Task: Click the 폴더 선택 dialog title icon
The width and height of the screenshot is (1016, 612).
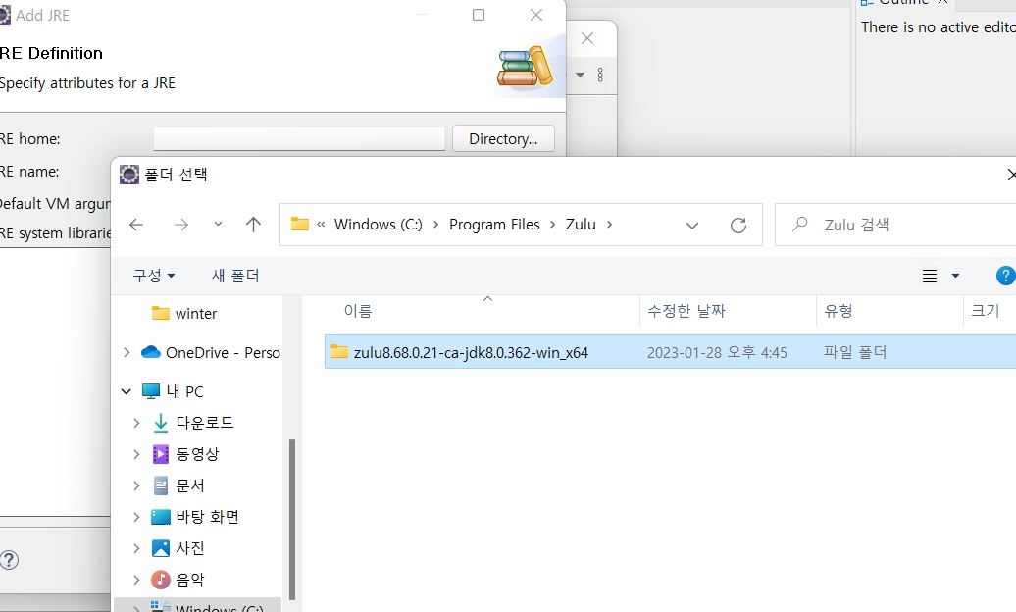Action: pos(128,175)
